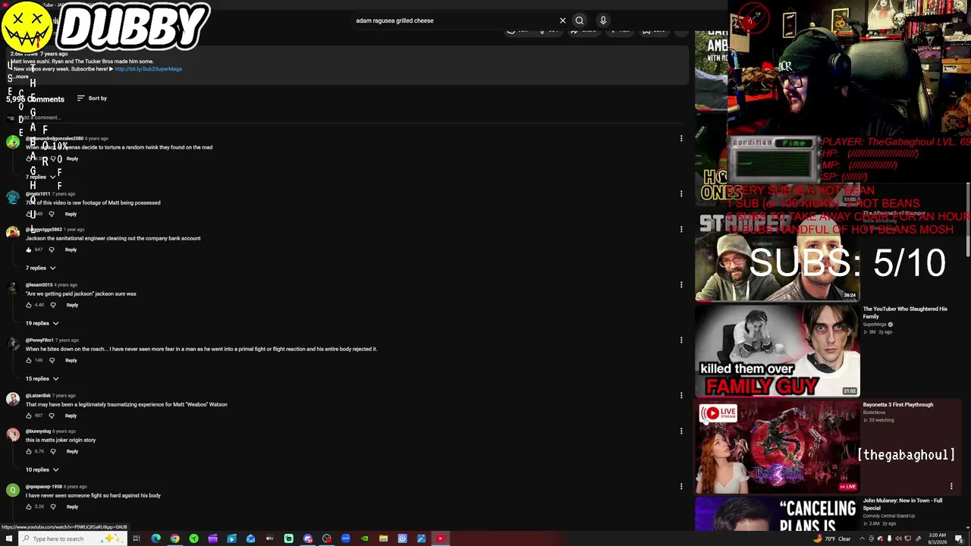Reply to the qoapaoop-1958 comment
Screen dimensions: 971x546
[72, 507]
